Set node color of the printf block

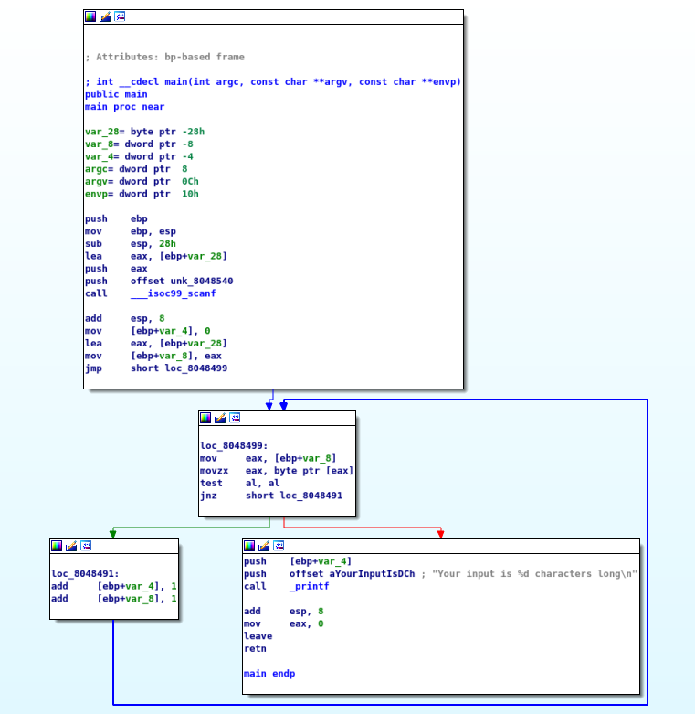point(249,546)
